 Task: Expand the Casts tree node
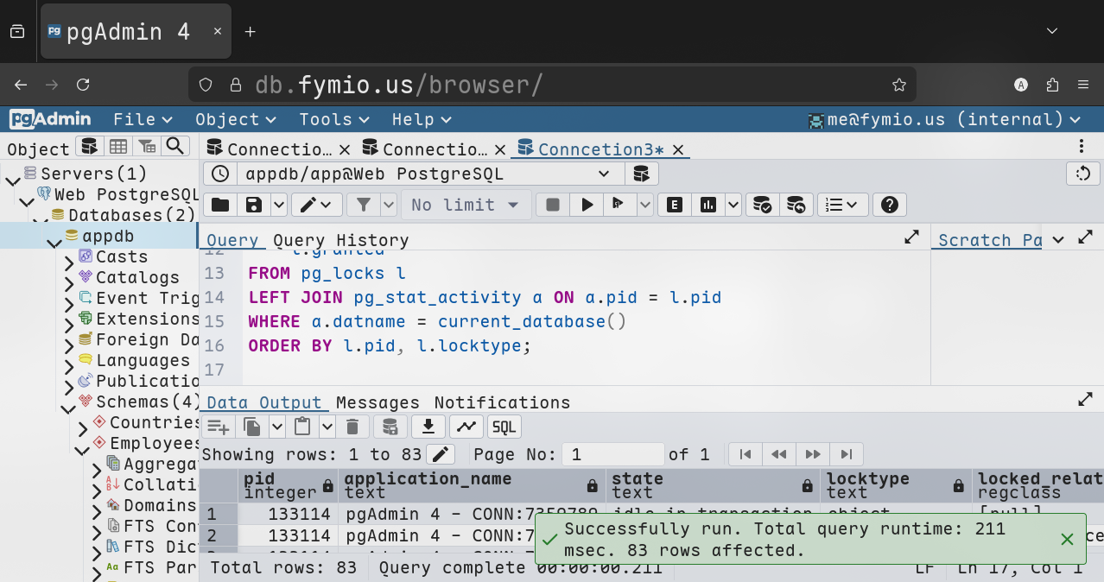coord(70,257)
